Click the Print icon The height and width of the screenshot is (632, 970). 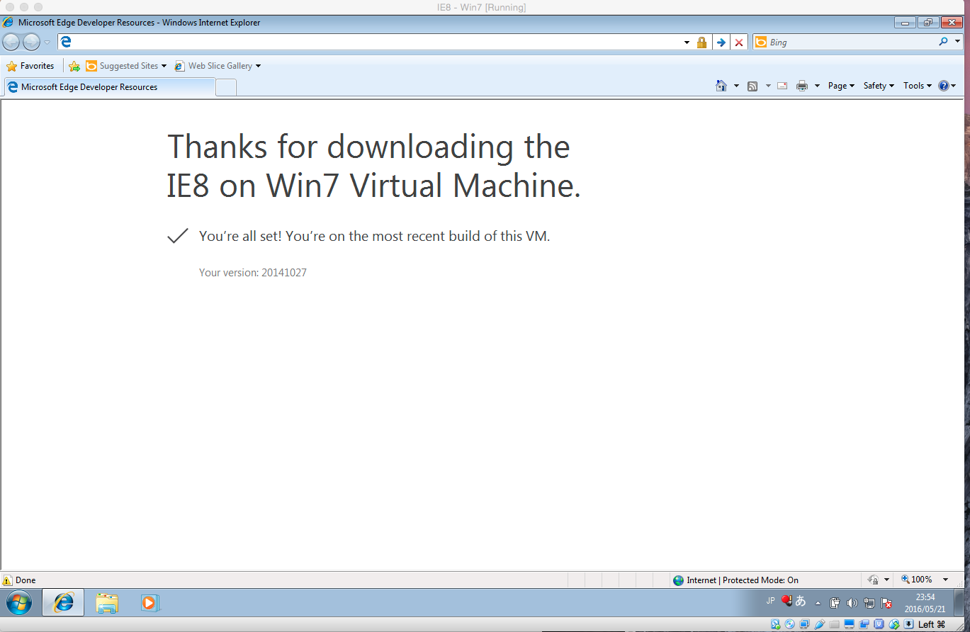802,86
